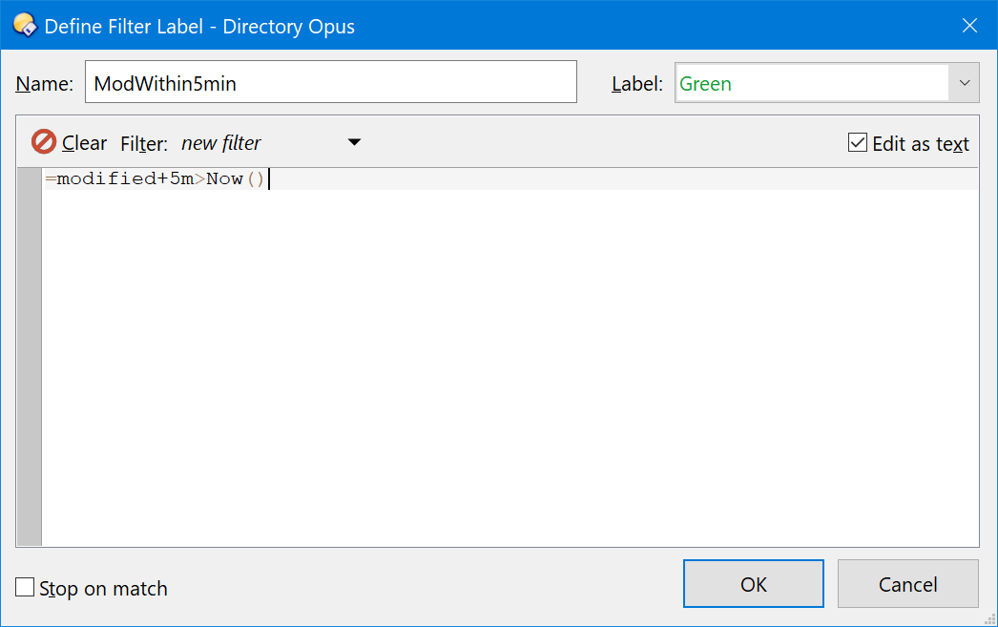Click into the Name field ModWithin5min
This screenshot has height=627, width=998.
point(331,82)
